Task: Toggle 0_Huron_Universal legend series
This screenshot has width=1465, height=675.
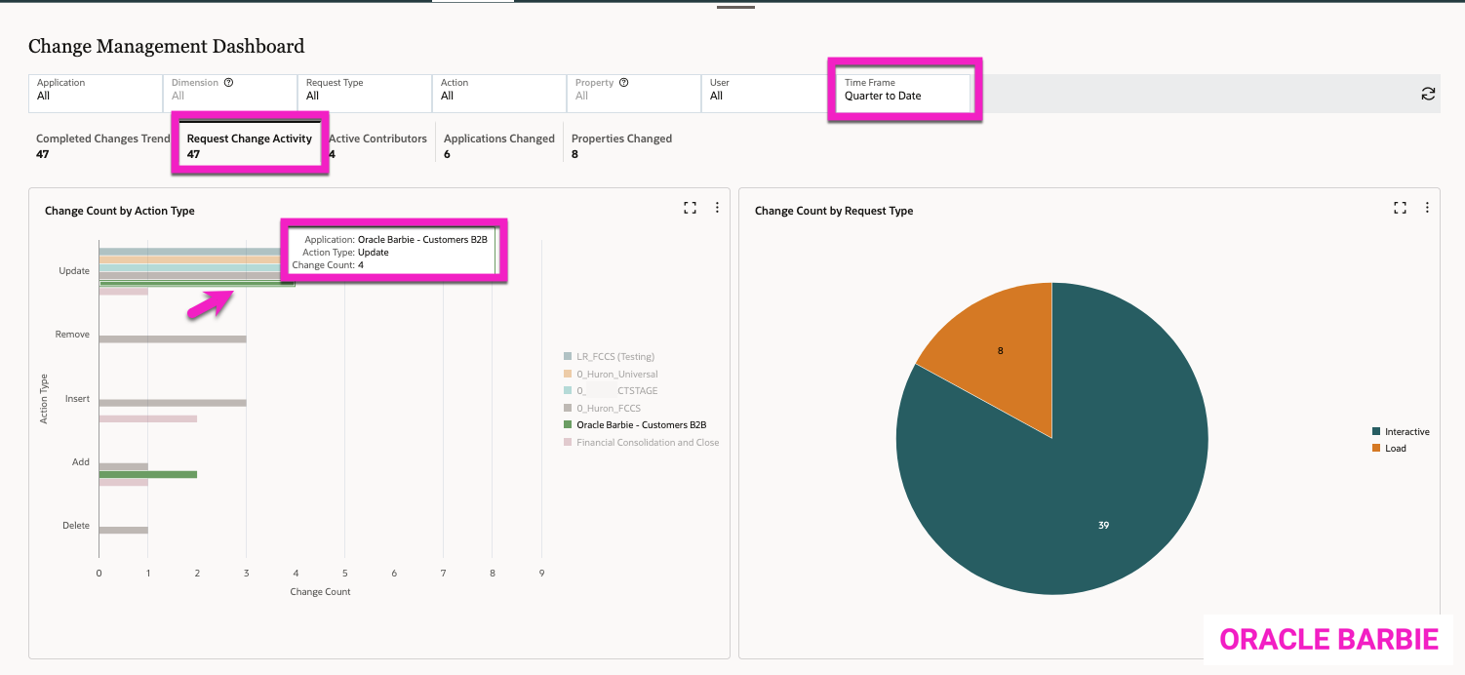Action: coord(616,374)
